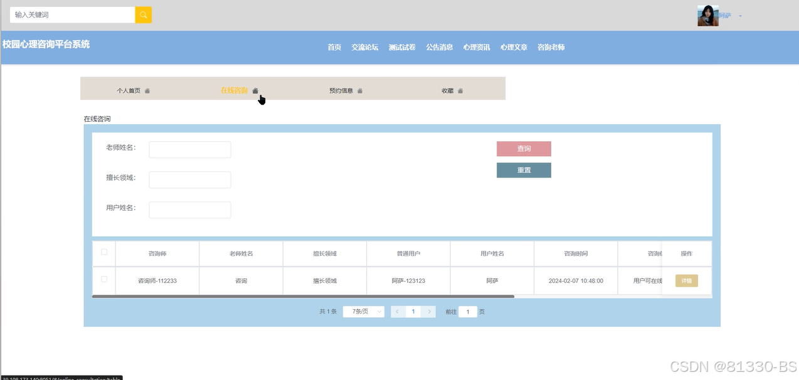The height and width of the screenshot is (380, 799).
Task: Click the 普通用户 column header
Action: (408, 253)
